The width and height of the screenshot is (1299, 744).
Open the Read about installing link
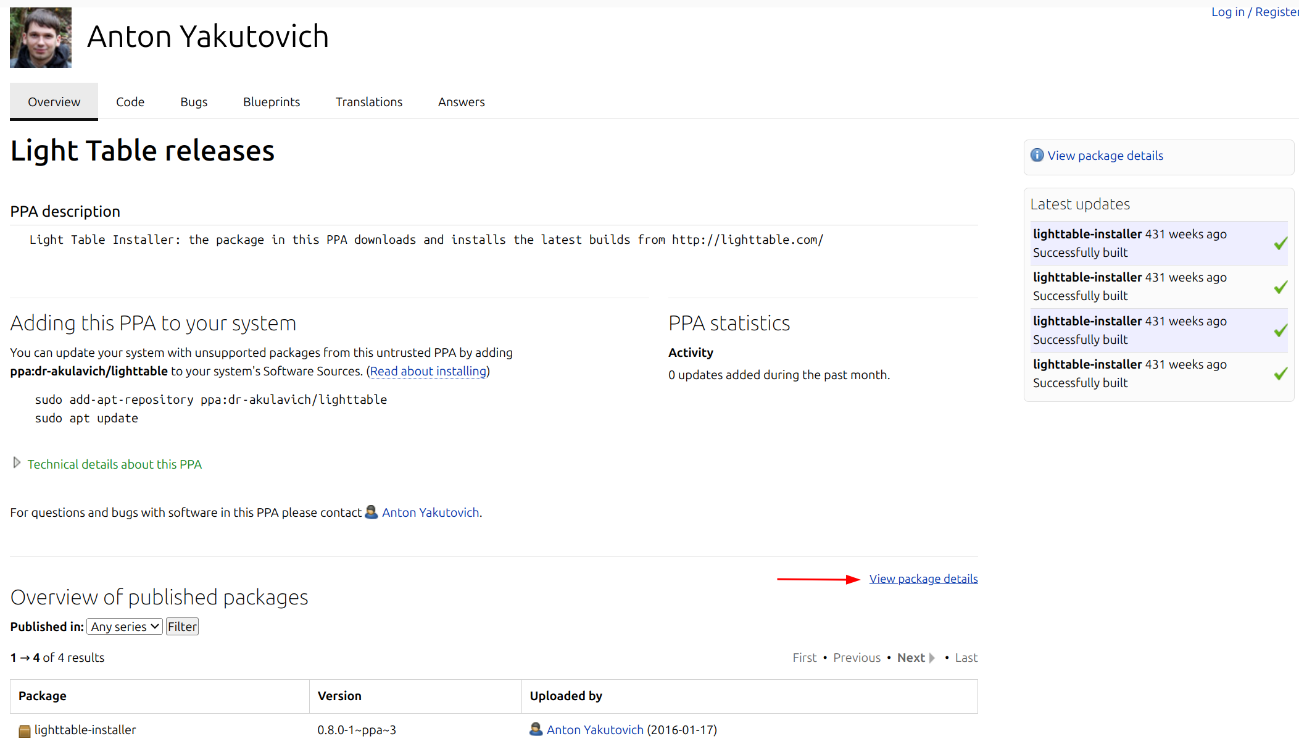pos(428,371)
